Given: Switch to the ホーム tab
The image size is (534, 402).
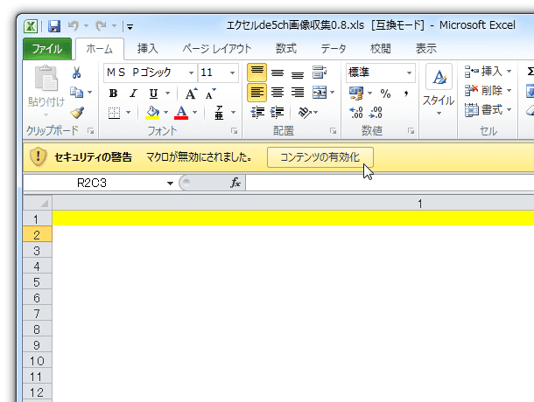Looking at the screenshot, I should (x=100, y=49).
